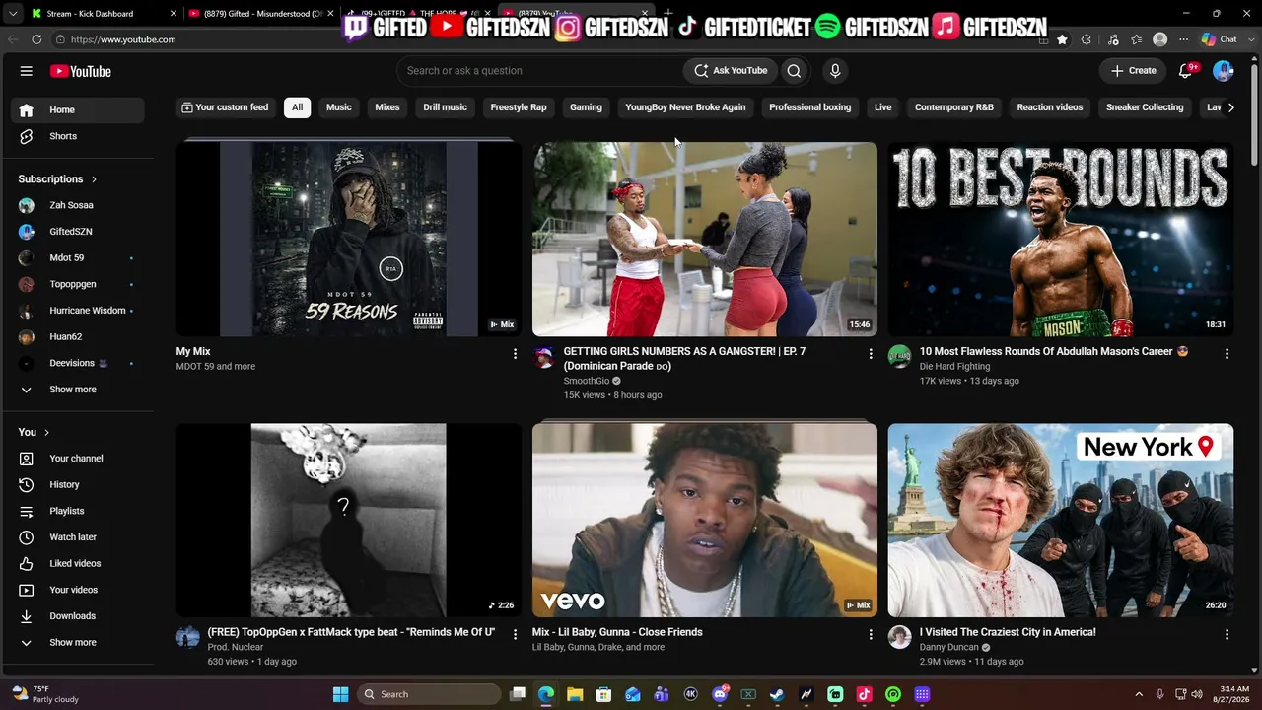
Task: Open the GiftedSZN subscription
Action: tap(78, 232)
